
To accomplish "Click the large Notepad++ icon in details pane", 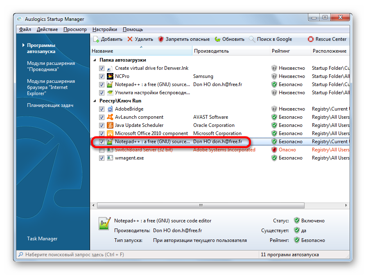I will tap(104, 223).
